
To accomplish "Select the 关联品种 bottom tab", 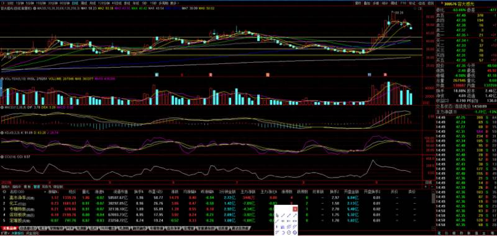I will pos(9,228).
